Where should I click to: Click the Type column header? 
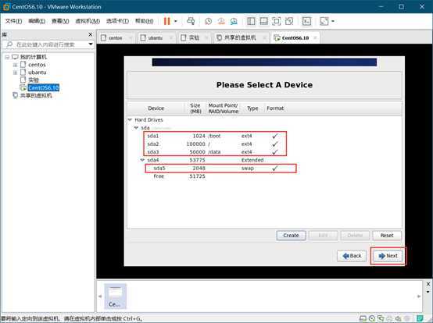[x=252, y=108]
